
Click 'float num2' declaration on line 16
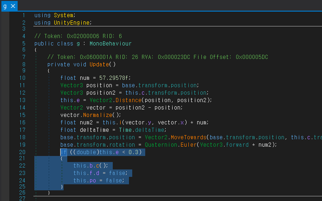[77, 123]
